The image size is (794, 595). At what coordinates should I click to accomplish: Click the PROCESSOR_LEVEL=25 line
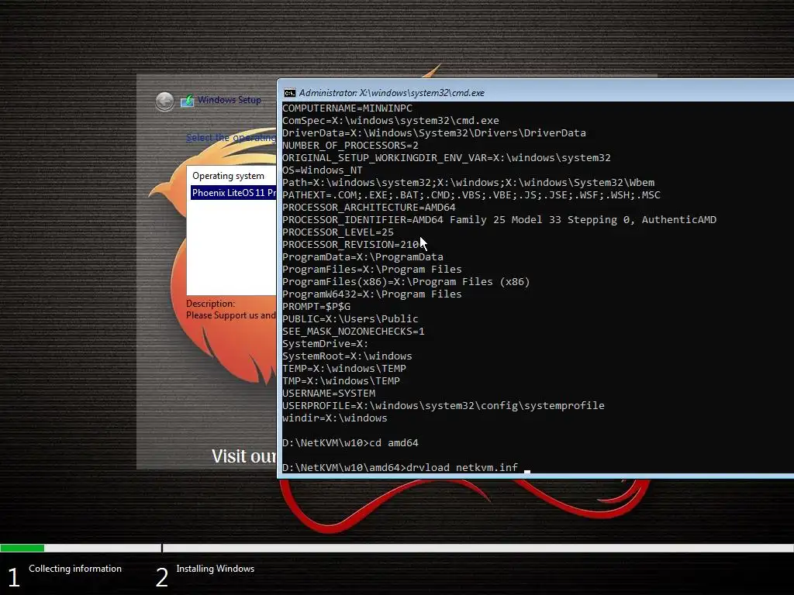pos(338,232)
